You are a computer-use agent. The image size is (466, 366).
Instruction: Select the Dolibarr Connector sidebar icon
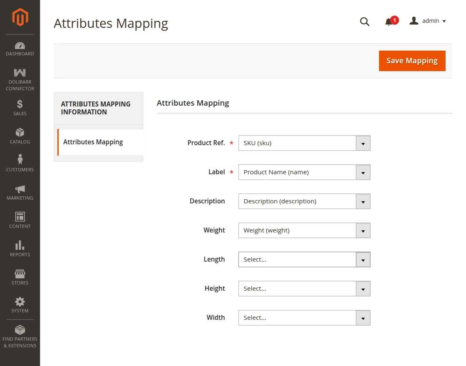[20, 77]
